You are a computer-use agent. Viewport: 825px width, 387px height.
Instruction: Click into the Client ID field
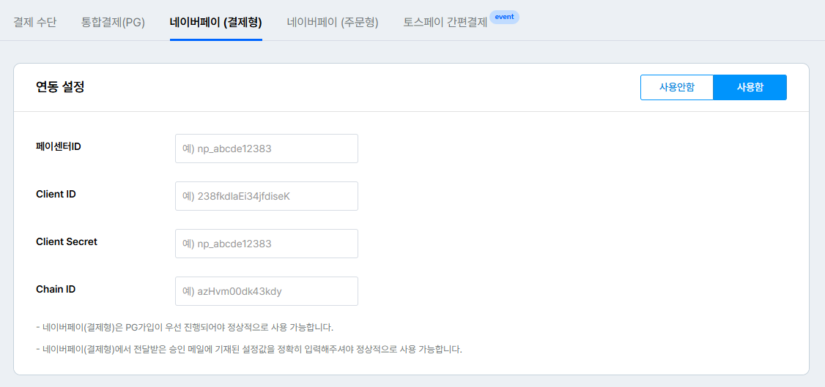(267, 196)
